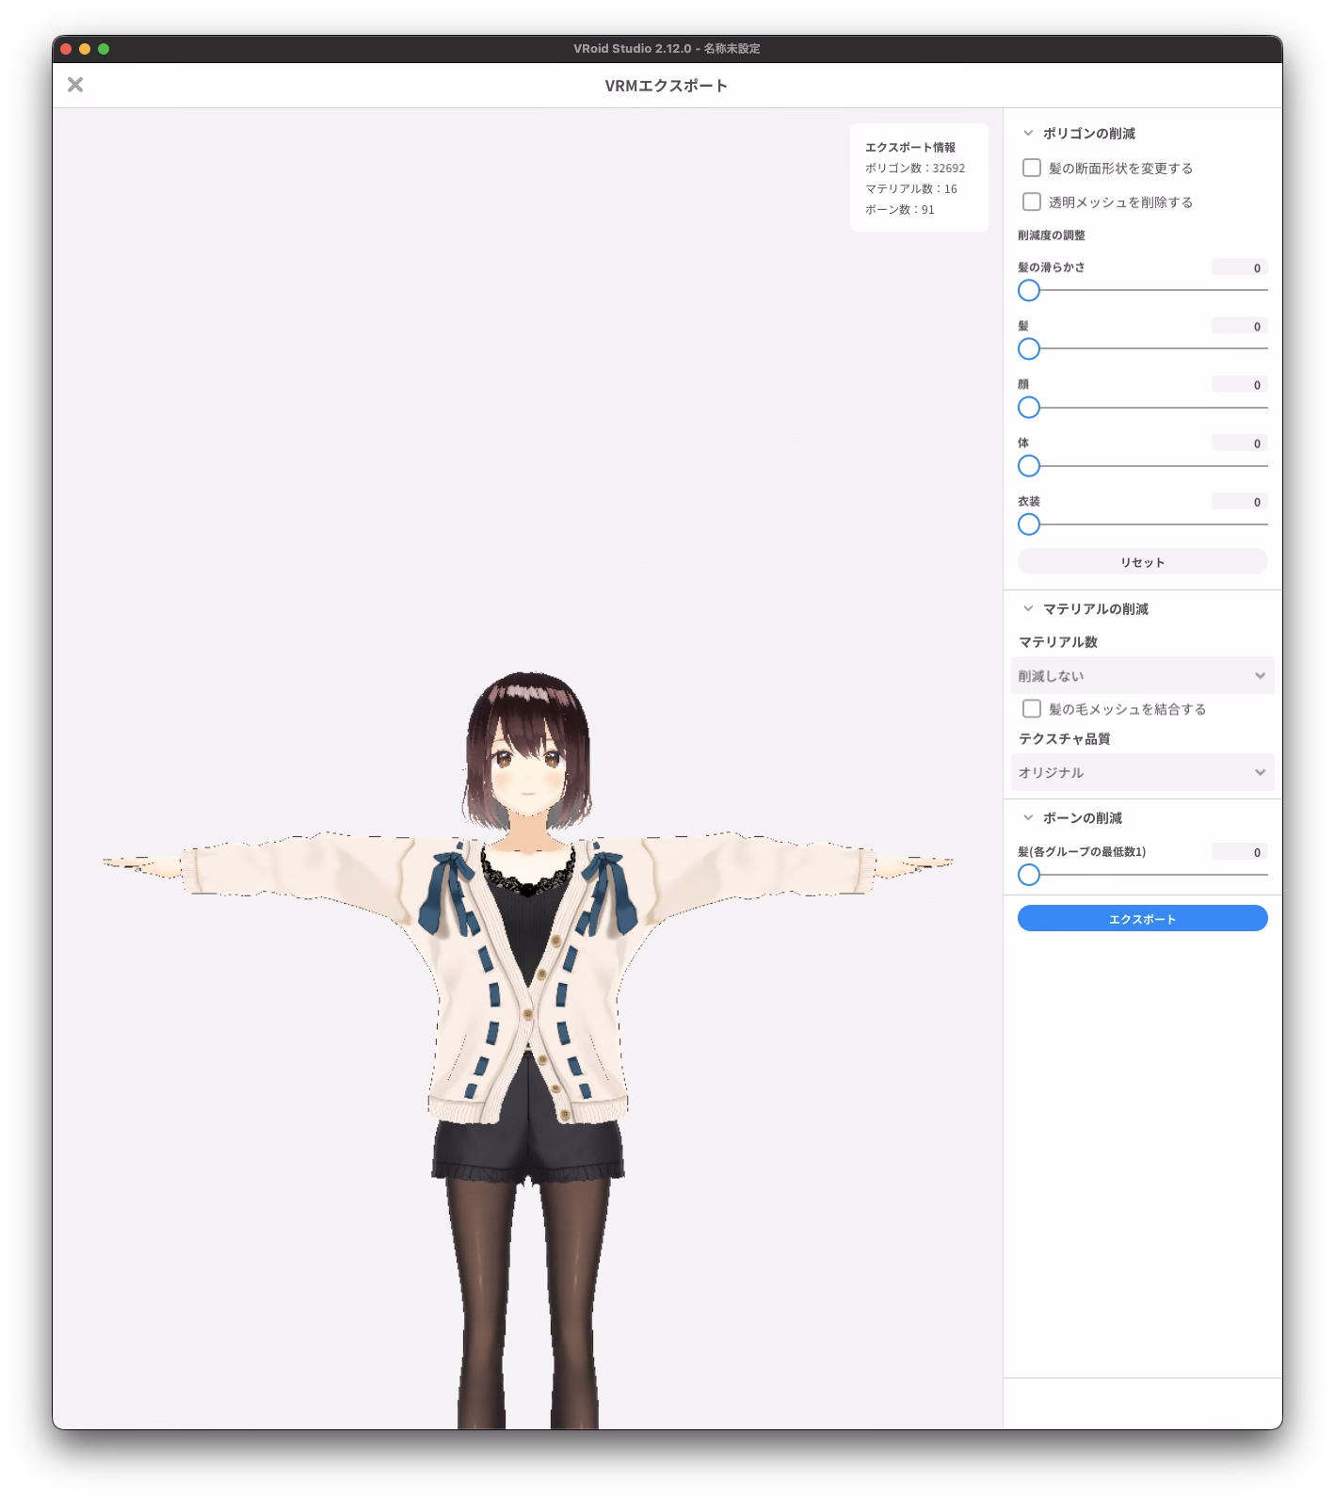1335x1499 pixels.
Task: Click the ボーン数：91 text
Action: (899, 210)
